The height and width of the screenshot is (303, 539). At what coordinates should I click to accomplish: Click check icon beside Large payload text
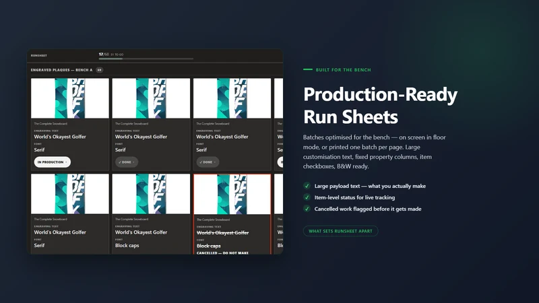point(307,186)
